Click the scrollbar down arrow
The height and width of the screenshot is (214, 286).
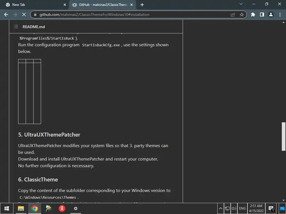283,200
